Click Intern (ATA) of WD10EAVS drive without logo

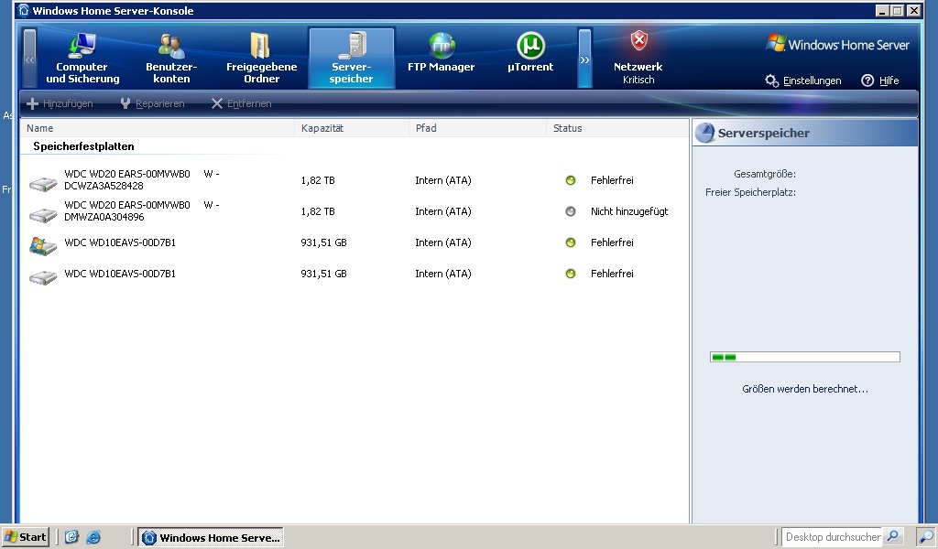tap(443, 274)
